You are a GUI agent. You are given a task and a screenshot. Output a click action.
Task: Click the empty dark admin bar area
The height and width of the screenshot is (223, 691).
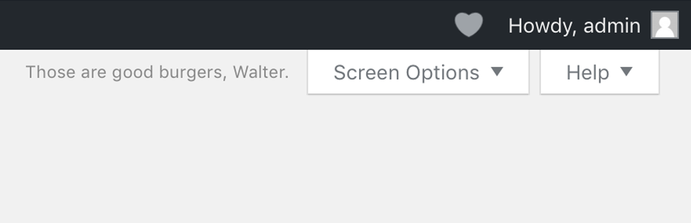224,25
